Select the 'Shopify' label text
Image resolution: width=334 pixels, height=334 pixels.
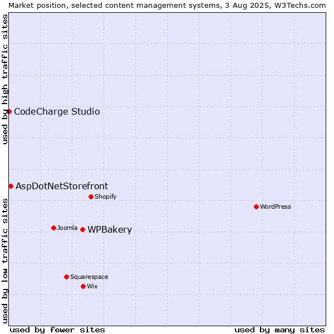pyautogui.click(x=105, y=197)
